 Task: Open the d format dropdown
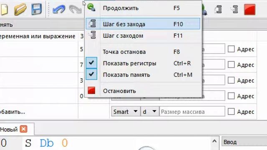(x=150, y=112)
